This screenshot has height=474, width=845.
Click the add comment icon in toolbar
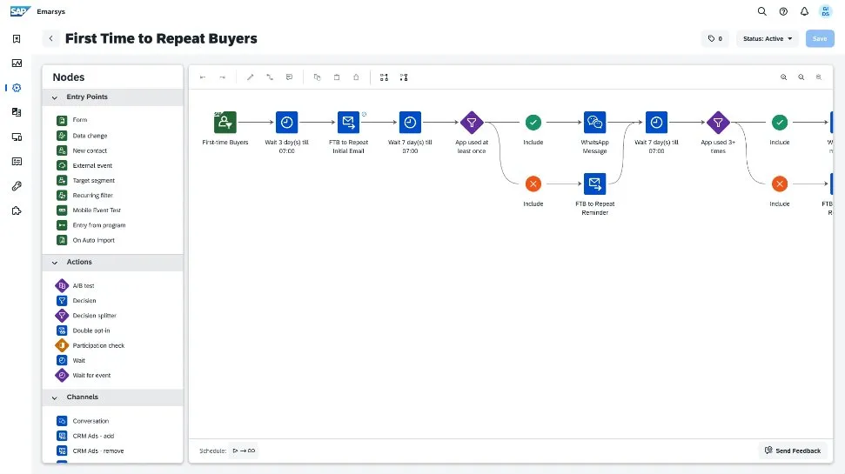(289, 77)
